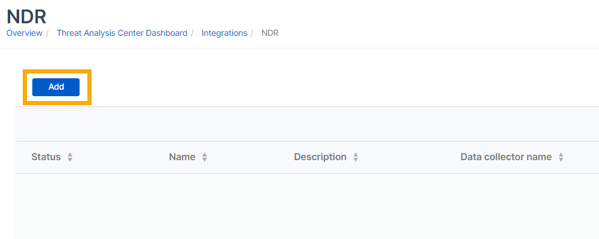Click the empty table body area
599x239 pixels.
(x=299, y=206)
